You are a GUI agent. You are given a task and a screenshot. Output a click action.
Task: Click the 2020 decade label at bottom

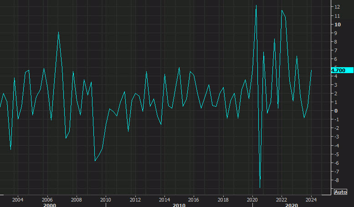tap(292, 205)
